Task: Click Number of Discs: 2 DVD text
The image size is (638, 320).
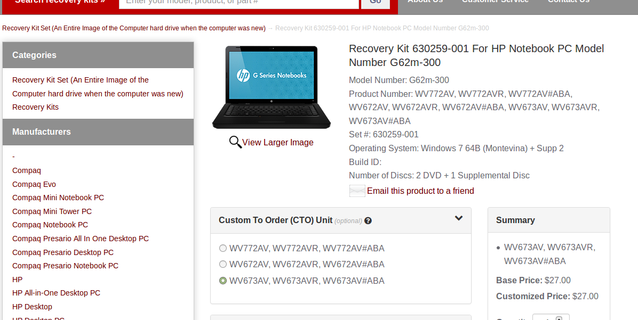Action: click(439, 175)
